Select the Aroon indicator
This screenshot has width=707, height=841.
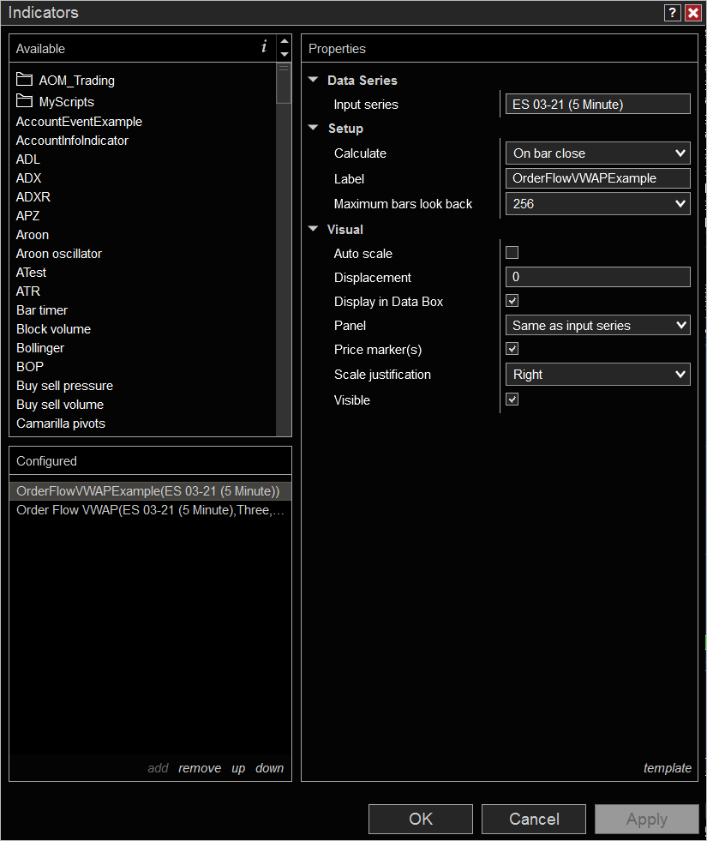click(x=33, y=235)
